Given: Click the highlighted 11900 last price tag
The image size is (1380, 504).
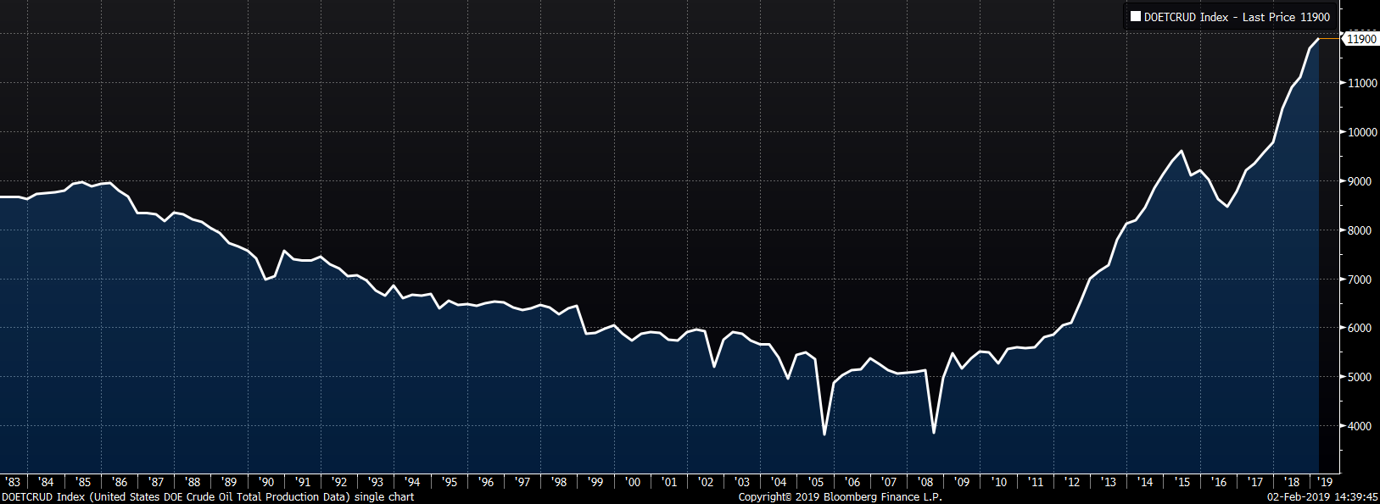Looking at the screenshot, I should pyautogui.click(x=1361, y=39).
